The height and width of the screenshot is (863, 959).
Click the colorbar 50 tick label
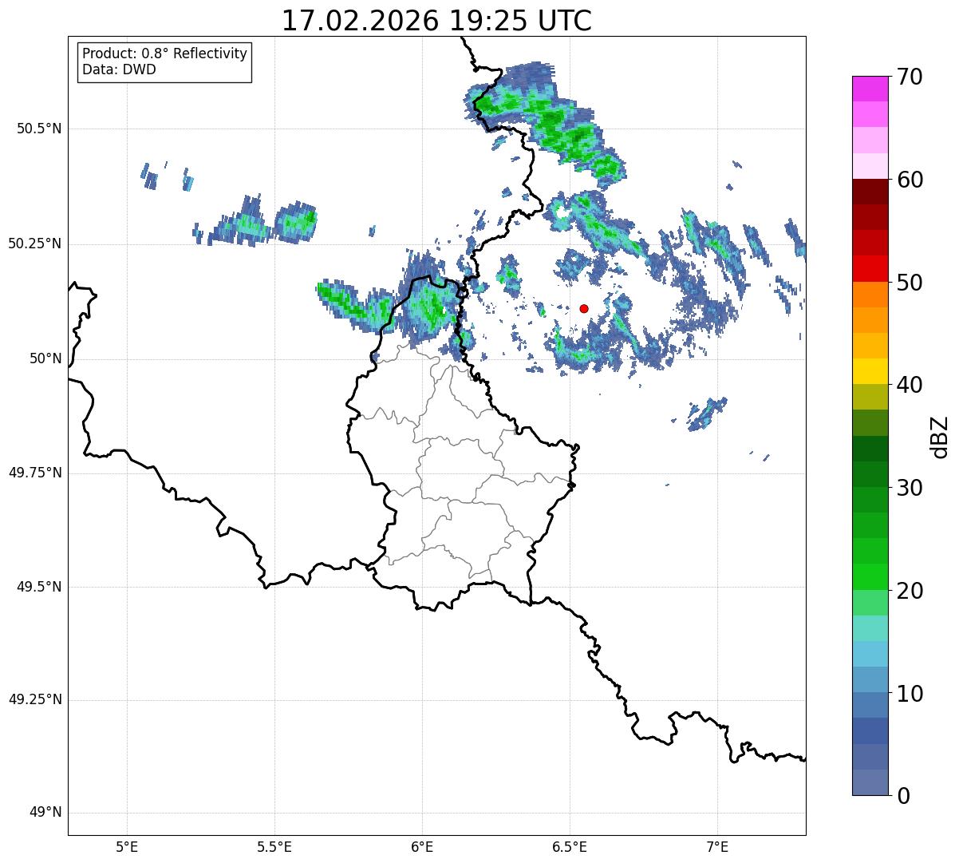(x=909, y=283)
